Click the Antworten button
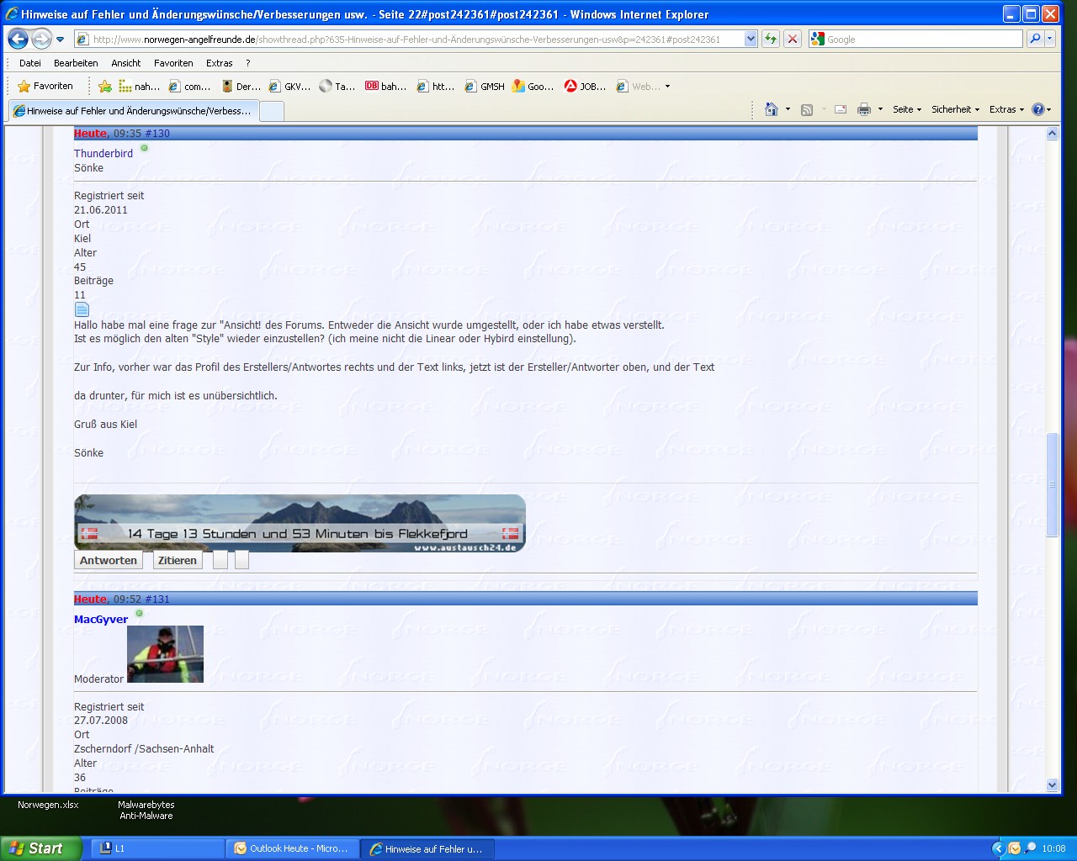This screenshot has width=1077, height=861. coord(108,560)
